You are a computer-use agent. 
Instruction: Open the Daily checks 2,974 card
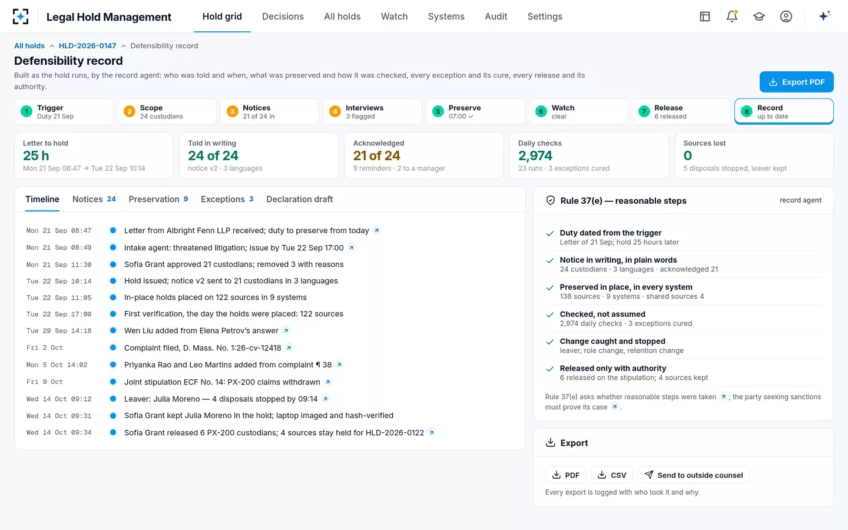click(x=589, y=155)
